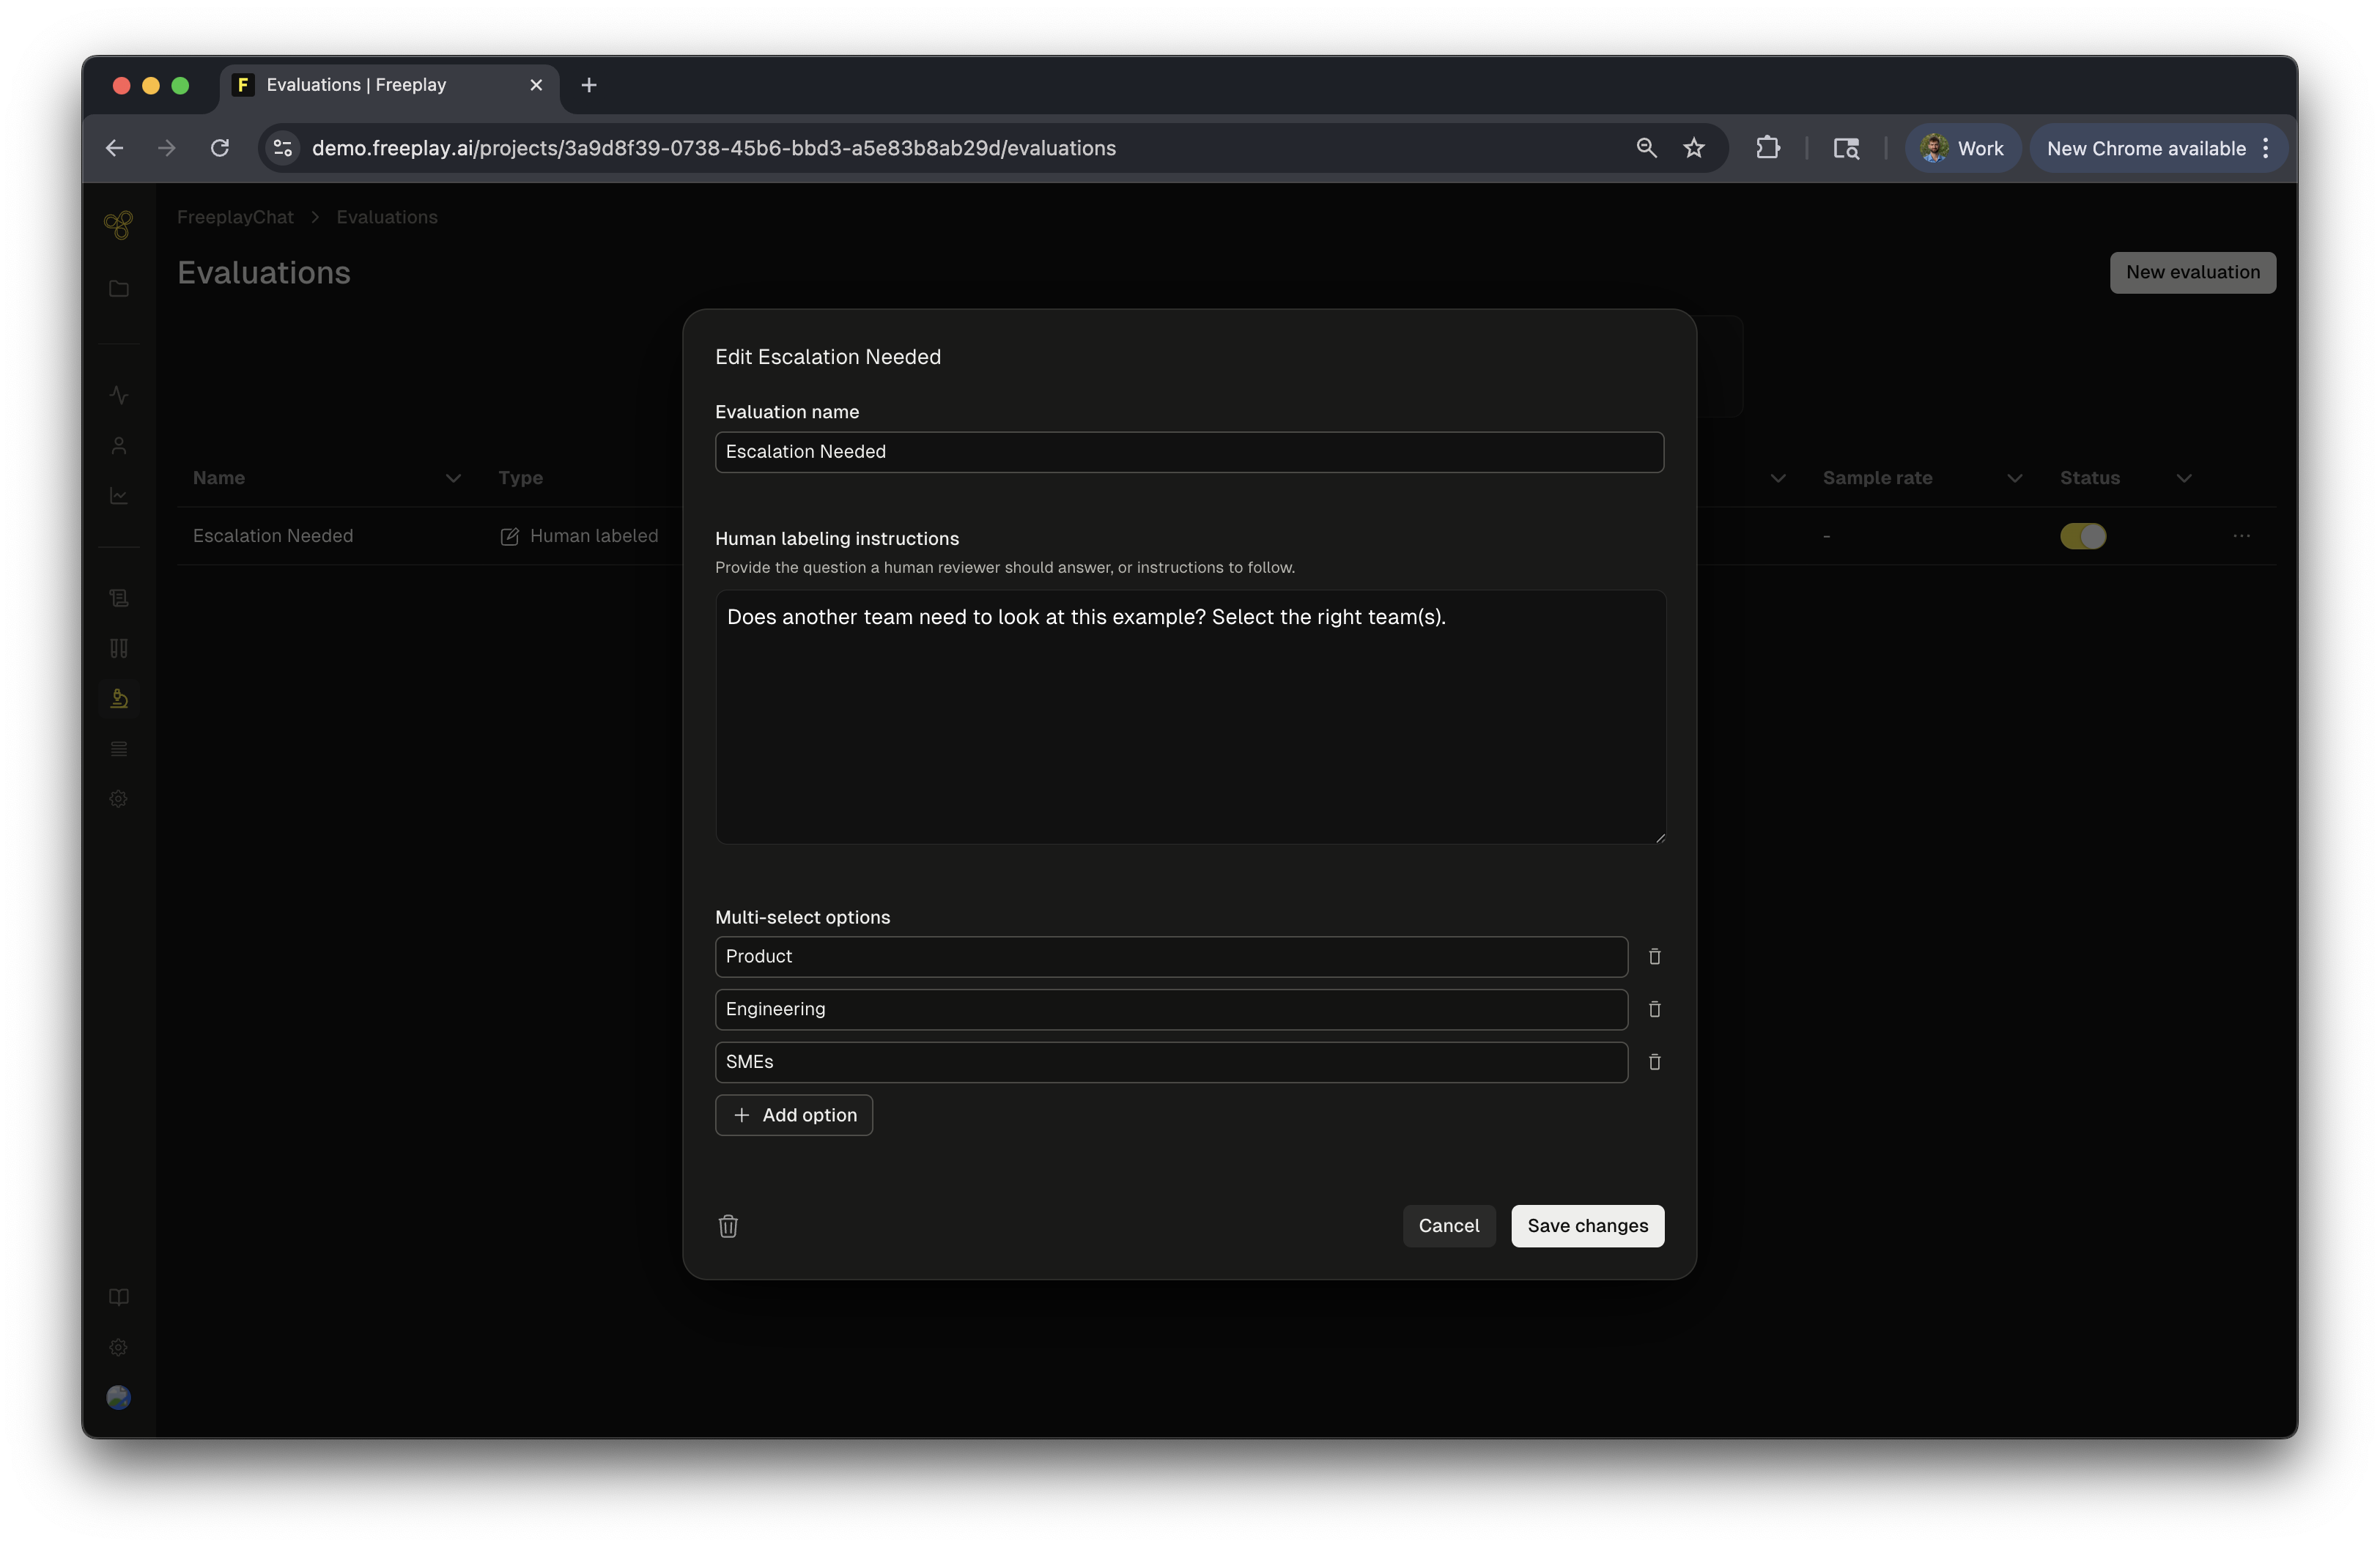
Task: Click the delete evaluation trash icon
Action: click(x=728, y=1226)
